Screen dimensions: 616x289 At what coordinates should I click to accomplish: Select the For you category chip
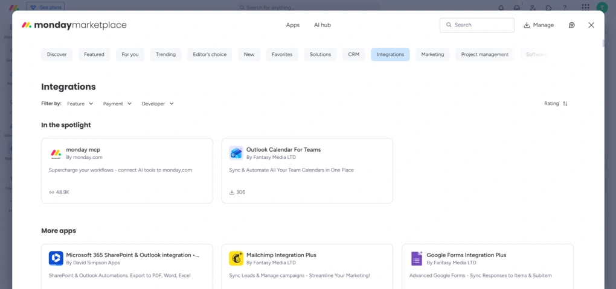[130, 54]
